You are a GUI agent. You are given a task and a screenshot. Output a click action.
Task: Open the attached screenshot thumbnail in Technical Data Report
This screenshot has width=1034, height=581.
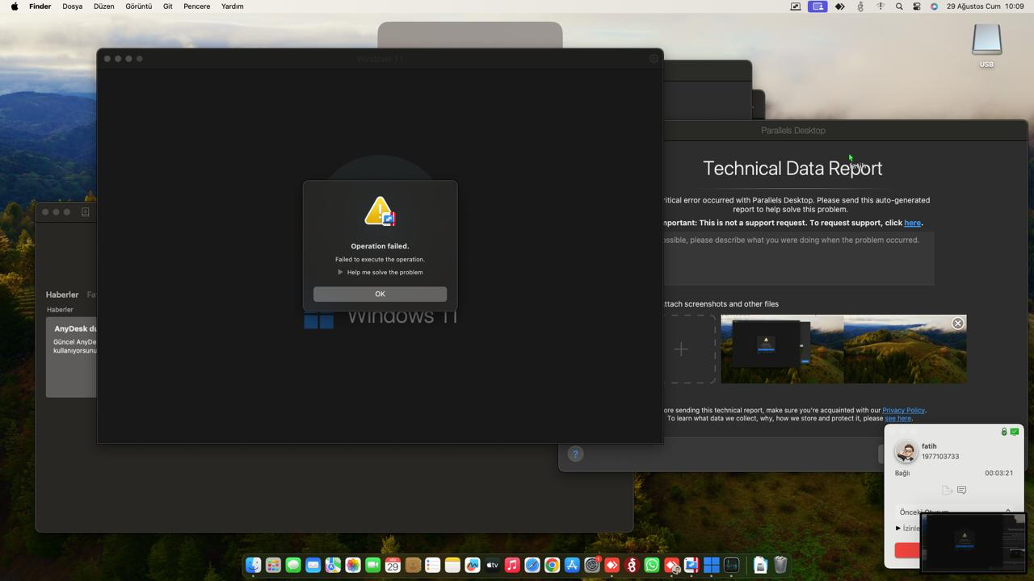[843, 349]
